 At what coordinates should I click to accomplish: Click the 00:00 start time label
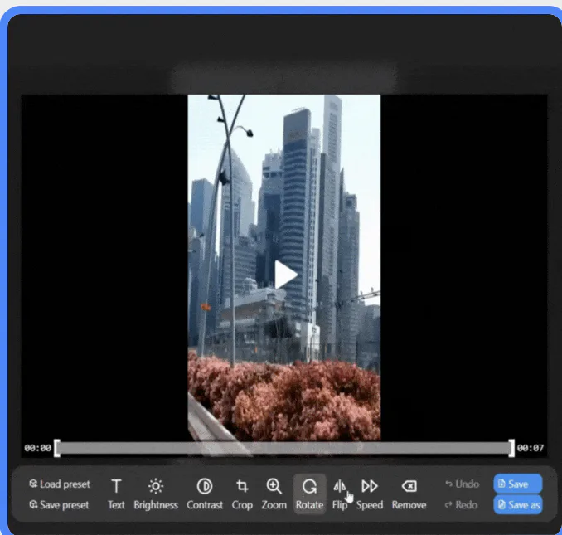37,448
